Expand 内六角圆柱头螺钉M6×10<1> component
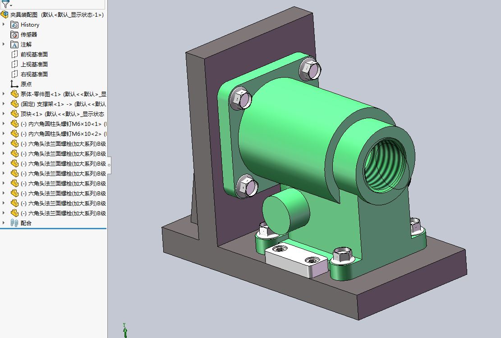 click(4, 124)
